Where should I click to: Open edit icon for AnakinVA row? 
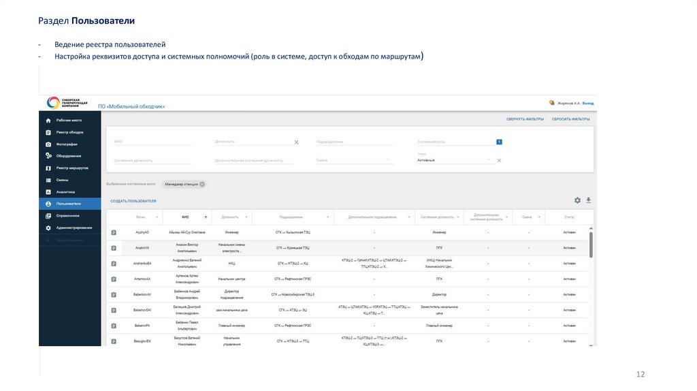pos(114,248)
